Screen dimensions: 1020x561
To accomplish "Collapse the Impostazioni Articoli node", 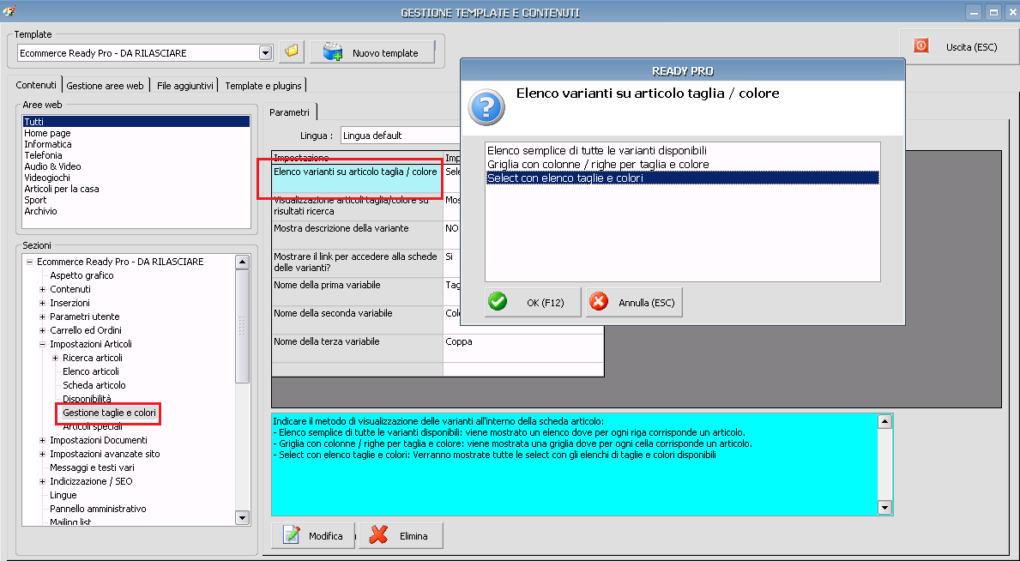I will 42,344.
